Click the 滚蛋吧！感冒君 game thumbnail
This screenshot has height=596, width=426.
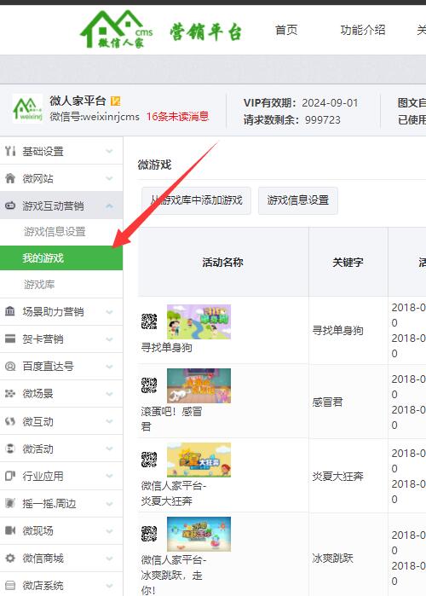coord(199,385)
